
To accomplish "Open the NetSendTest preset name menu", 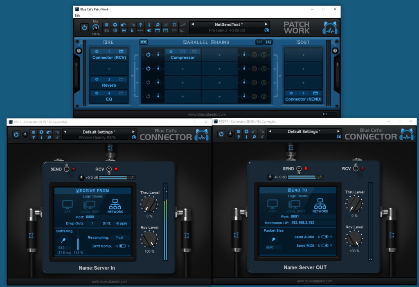I will click(229, 25).
